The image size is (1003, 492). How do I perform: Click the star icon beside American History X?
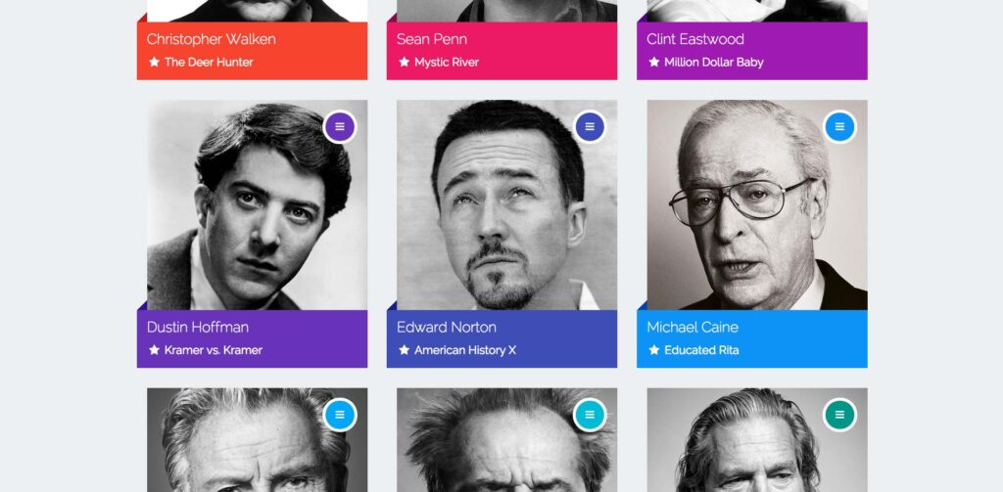click(405, 349)
